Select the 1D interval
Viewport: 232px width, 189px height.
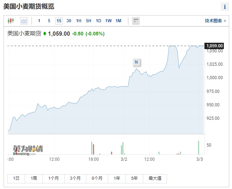coord(98,21)
